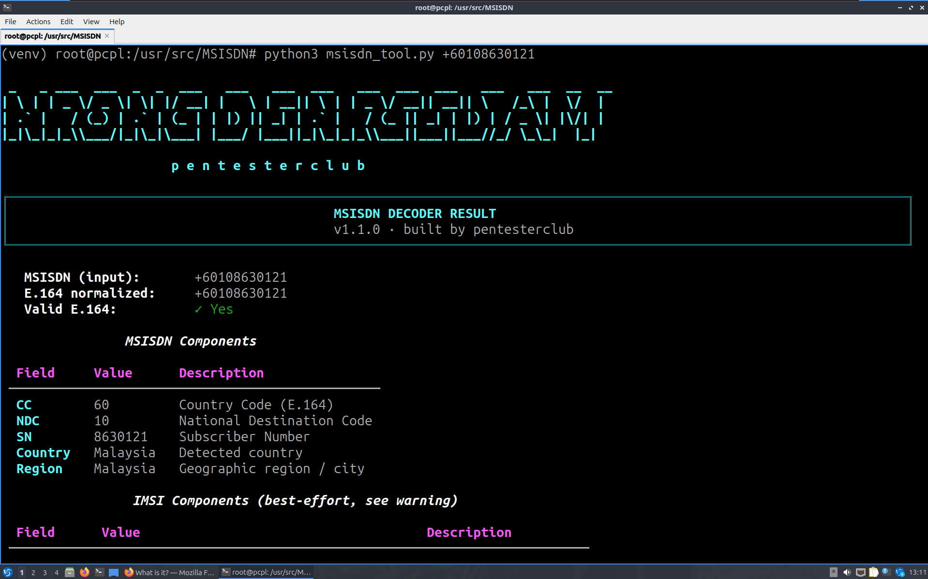Click the MSISDN Components table title
This screenshot has width=928, height=579.
(x=191, y=341)
